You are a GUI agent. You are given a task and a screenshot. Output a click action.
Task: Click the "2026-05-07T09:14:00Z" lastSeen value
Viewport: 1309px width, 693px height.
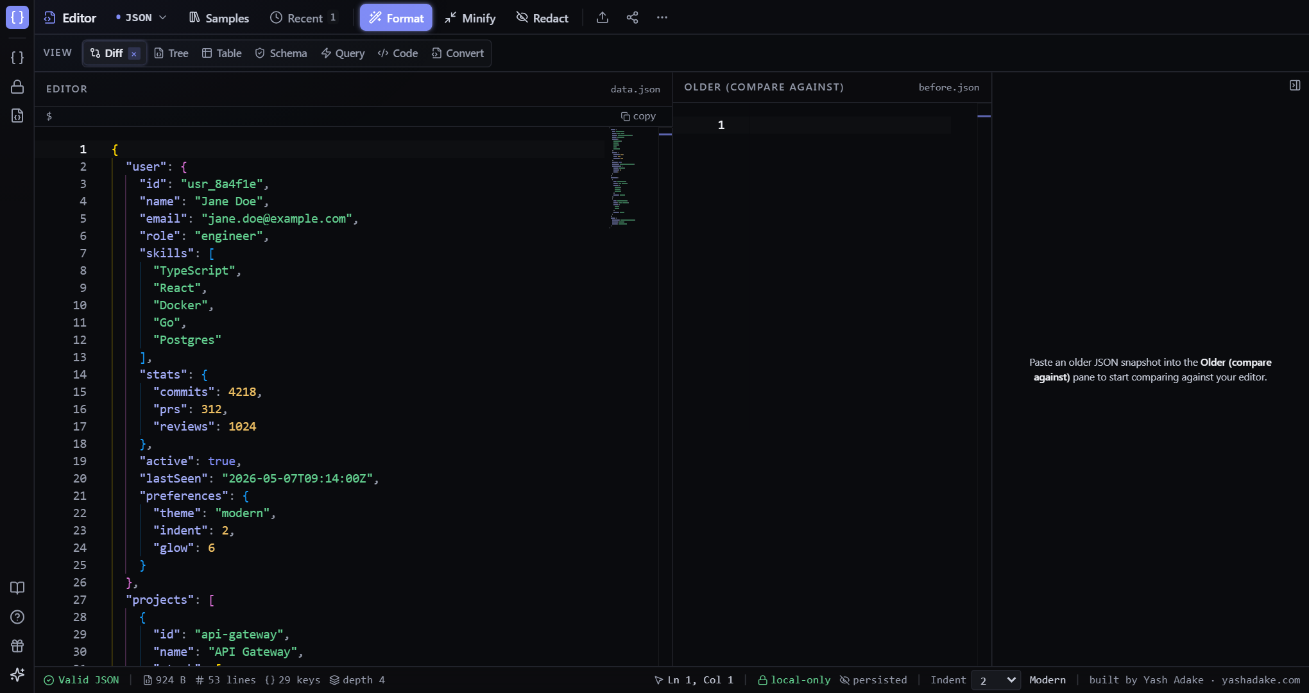tap(298, 479)
